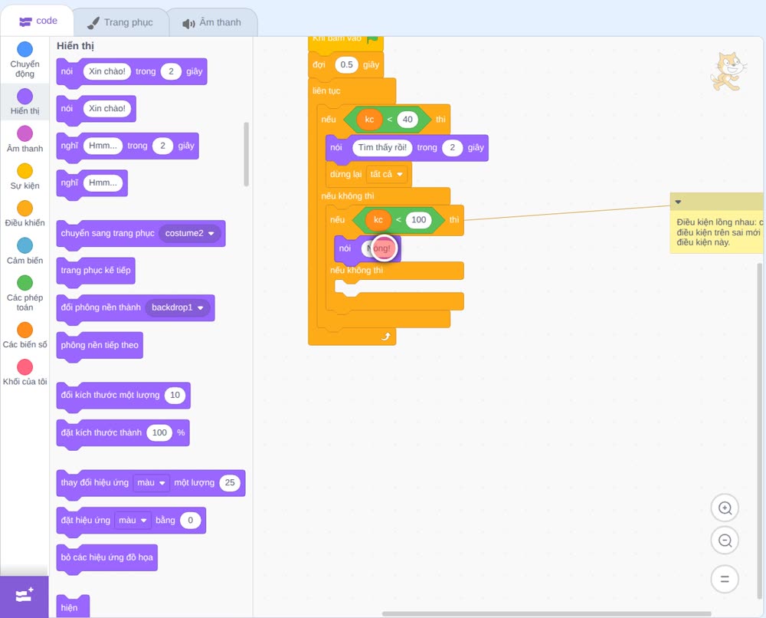Viewport: 766px width, 618px height.
Task: Open the Âm thanh block category
Action: pyautogui.click(x=25, y=140)
